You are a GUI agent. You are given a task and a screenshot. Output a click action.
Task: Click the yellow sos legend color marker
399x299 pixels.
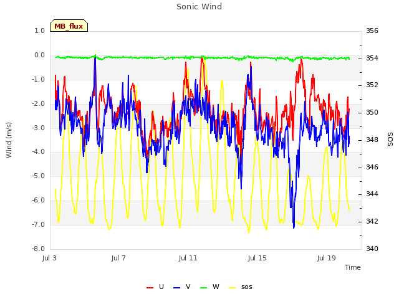(x=232, y=288)
